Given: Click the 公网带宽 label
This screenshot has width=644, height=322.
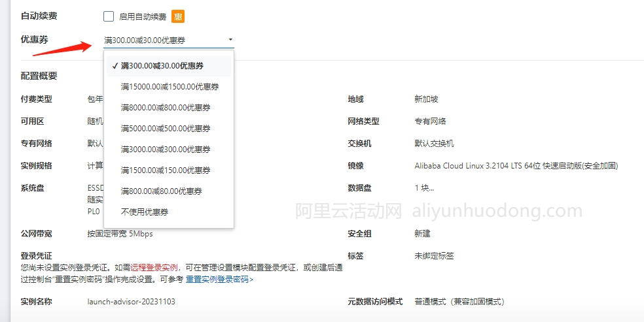Looking at the screenshot, I should pos(36,234).
